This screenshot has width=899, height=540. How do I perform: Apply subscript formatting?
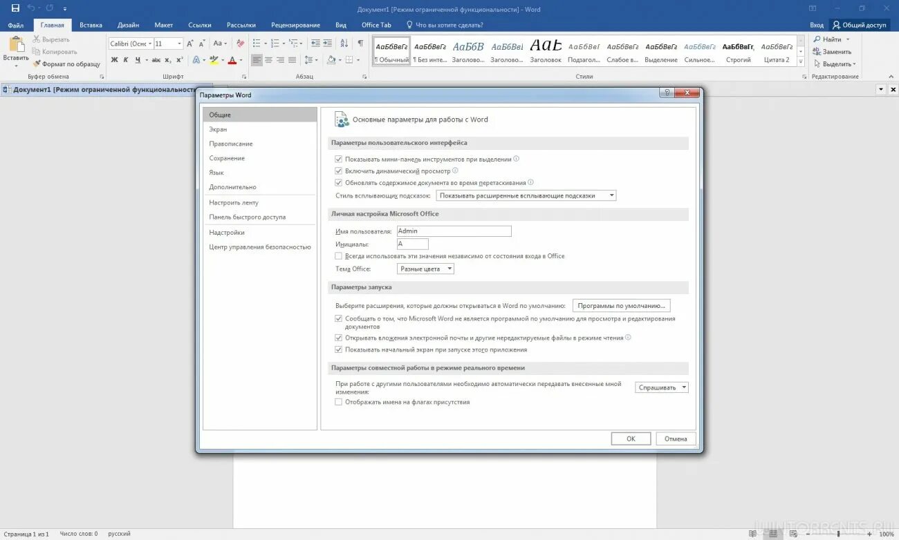point(168,60)
